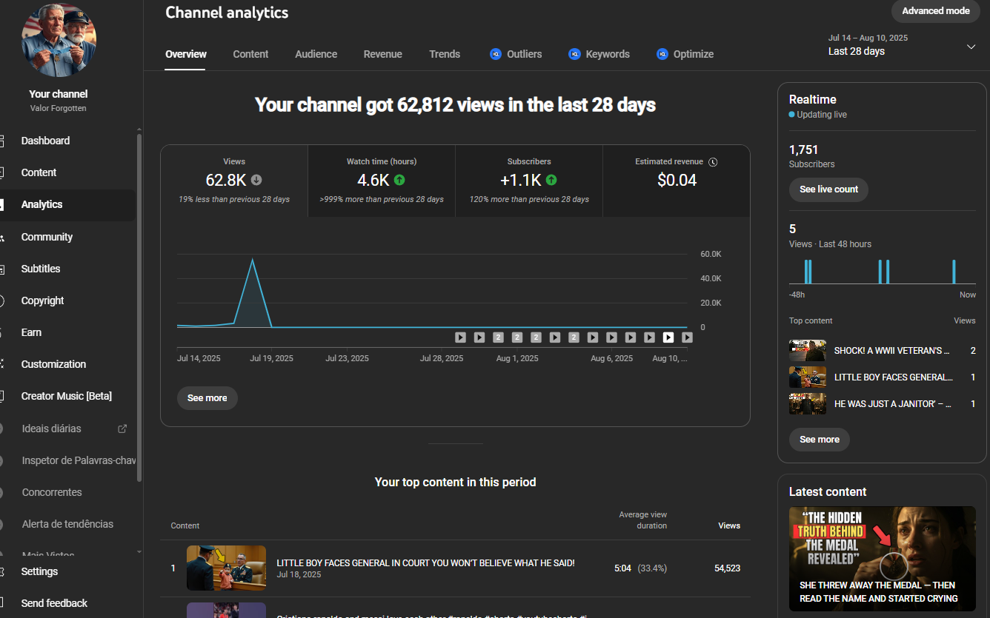The image size is (990, 618).
Task: Click the blue live dot beside Updating live
Action: click(x=792, y=115)
